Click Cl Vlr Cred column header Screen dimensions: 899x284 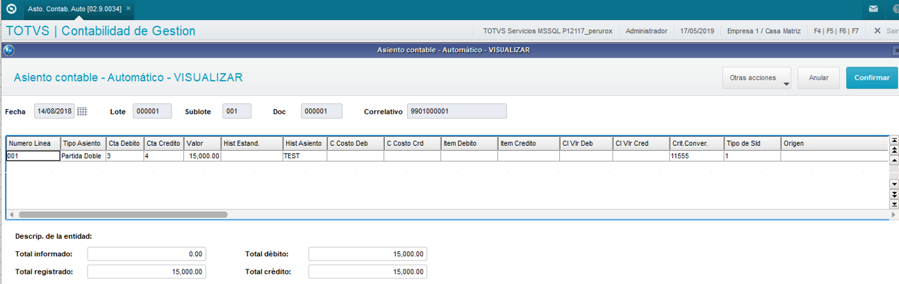click(641, 143)
